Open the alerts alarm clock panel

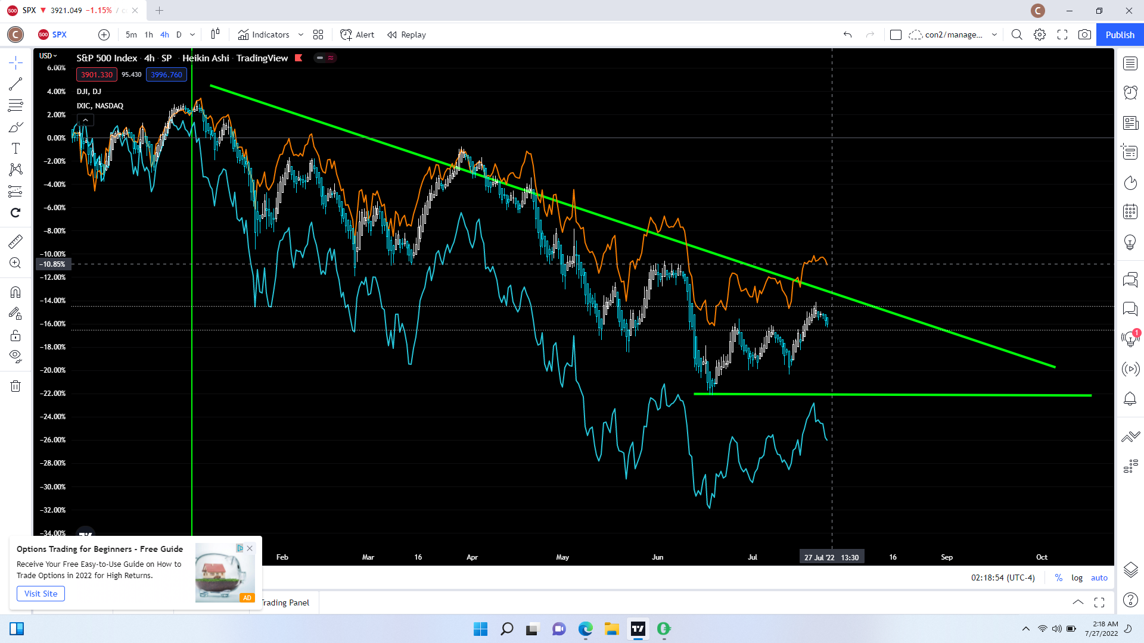[1130, 92]
